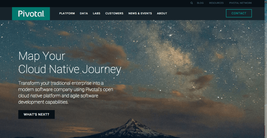Go home via the Pivotal logo

click(x=31, y=14)
